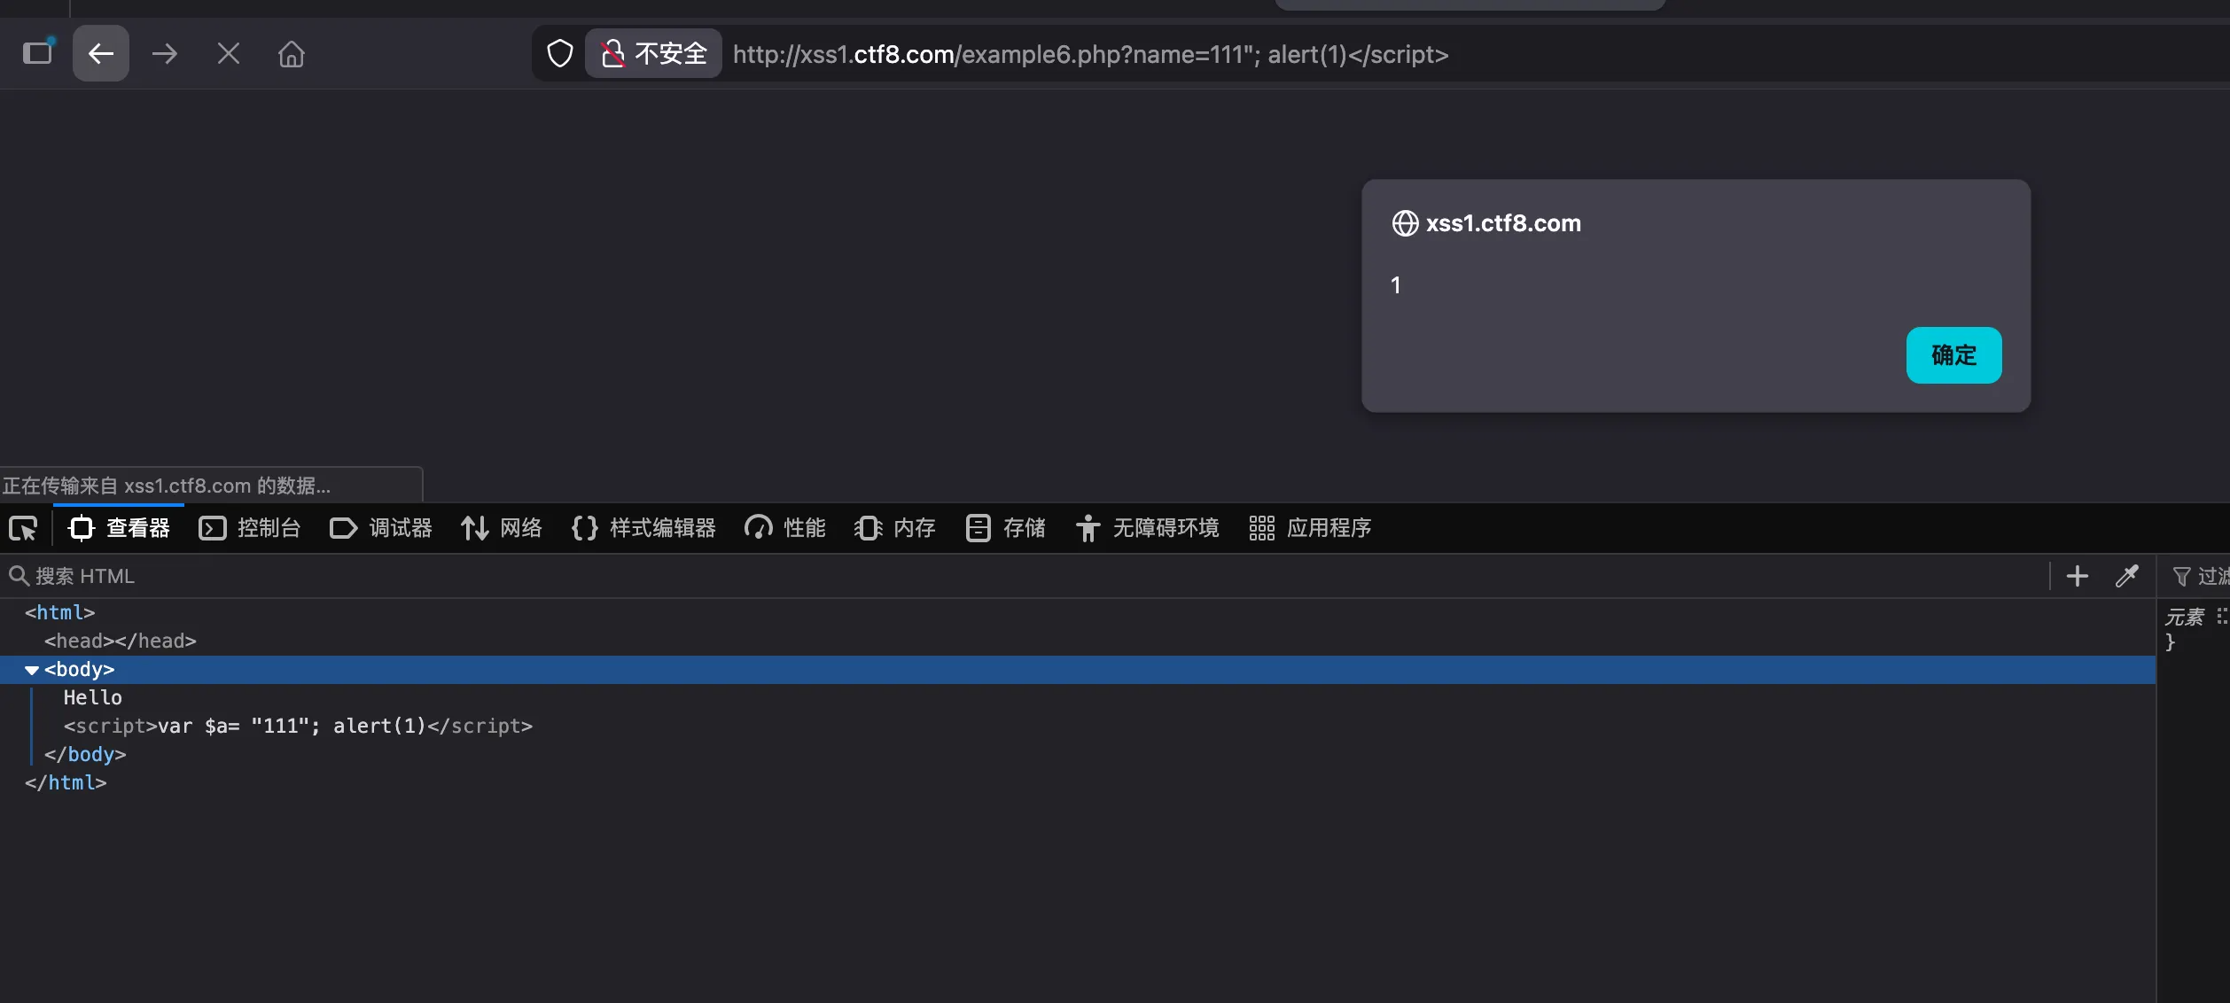Viewport: 2230px width, 1003px height.
Task: Open the sidebar panel icon
Action: pos(38,53)
